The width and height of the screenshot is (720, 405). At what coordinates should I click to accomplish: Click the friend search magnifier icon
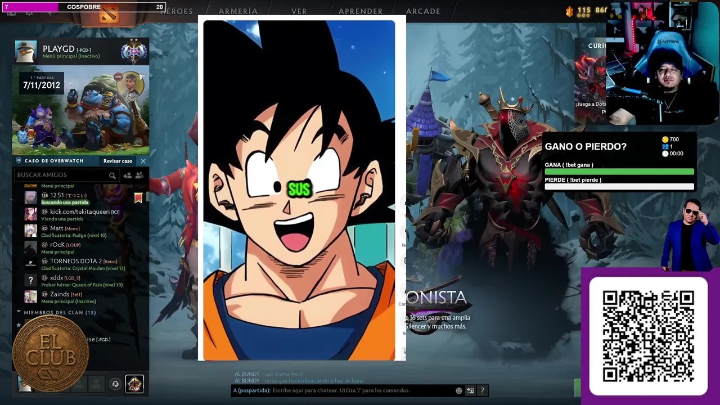pos(112,175)
